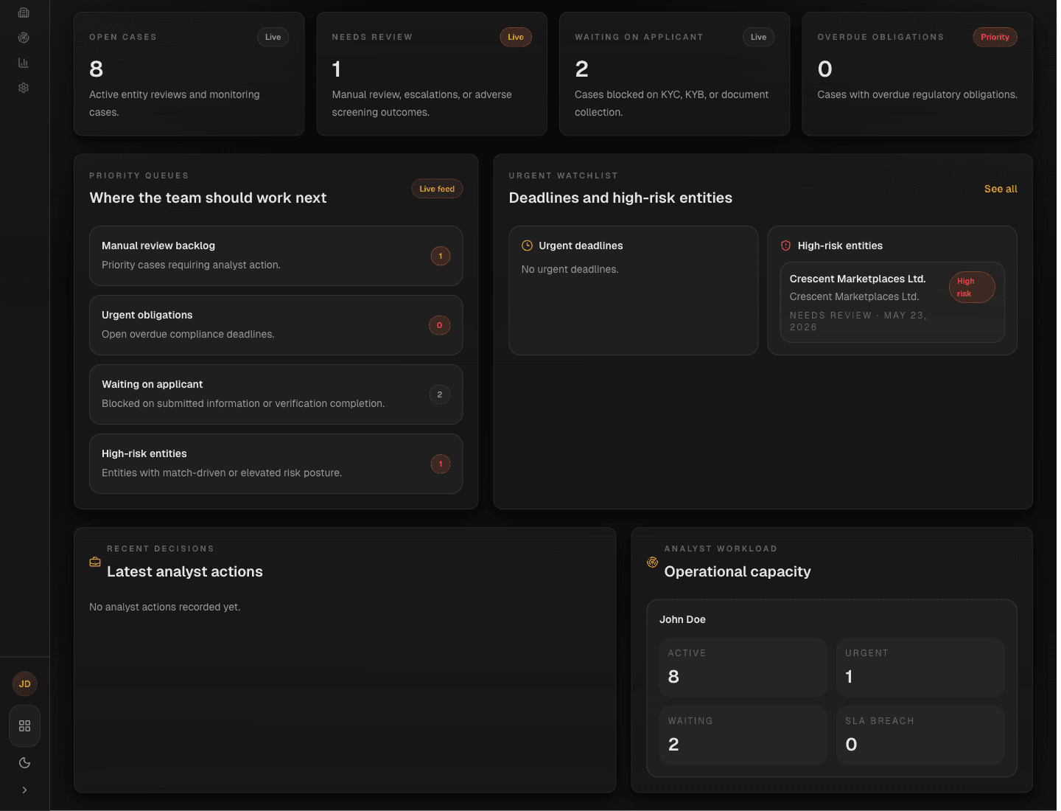Open the settings gear icon in sidebar

[x=24, y=88]
